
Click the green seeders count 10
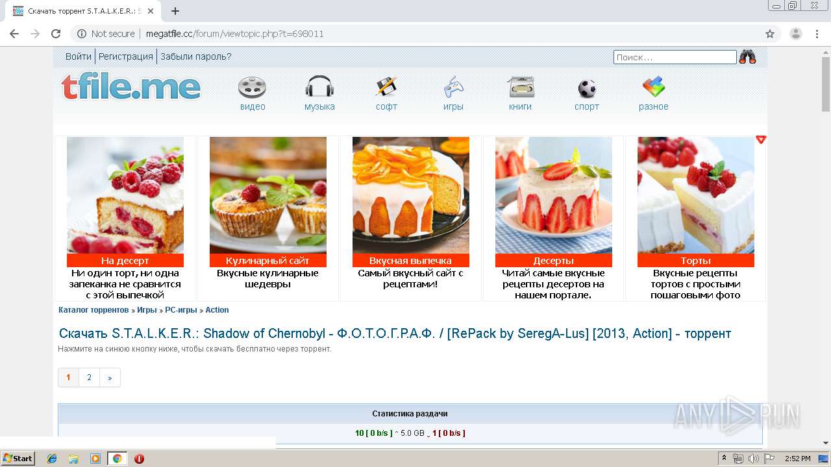click(360, 433)
